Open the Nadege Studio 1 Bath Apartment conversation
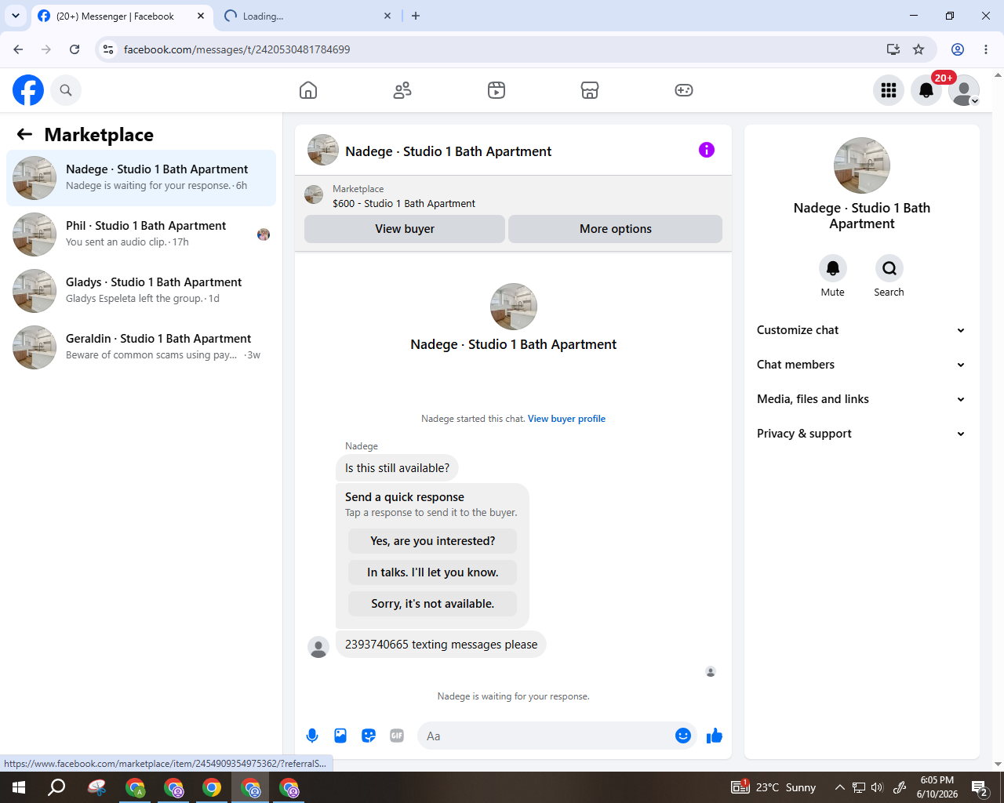Viewport: 1004px width, 803px height. click(x=141, y=178)
